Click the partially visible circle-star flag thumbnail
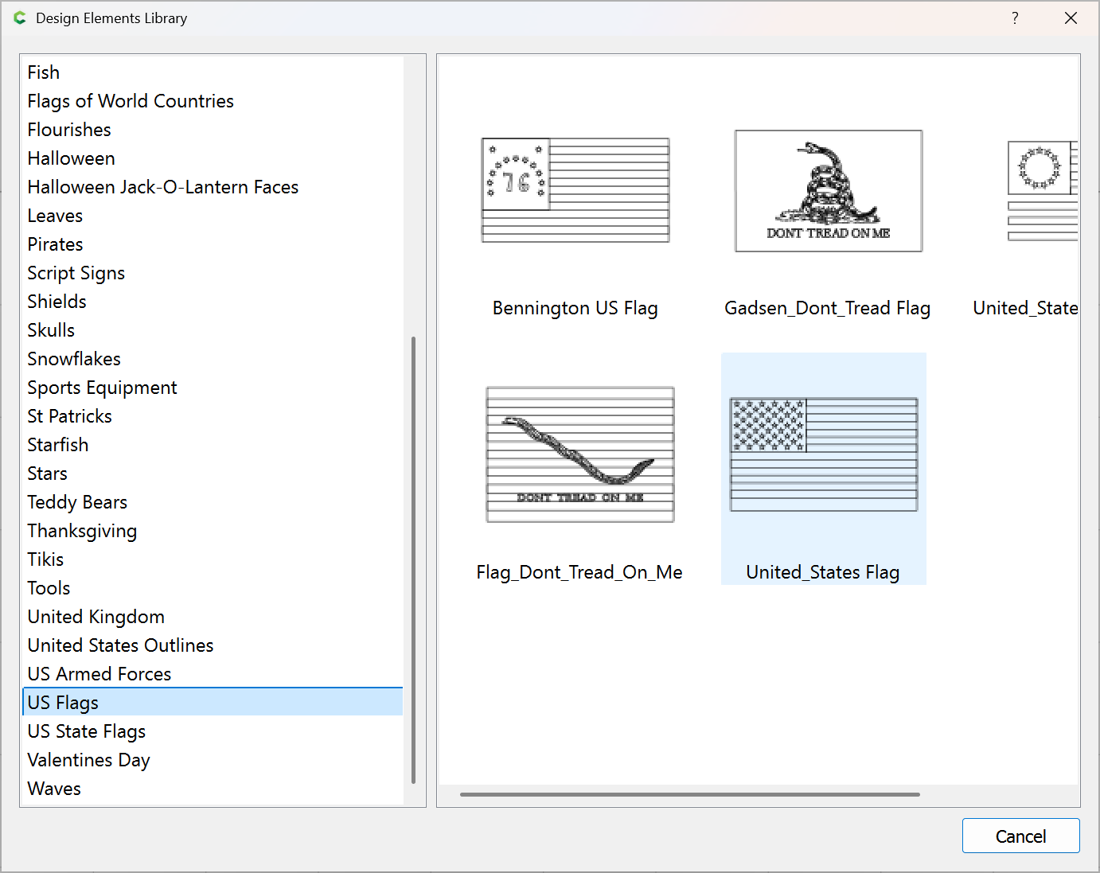The image size is (1100, 873). pos(1042,191)
